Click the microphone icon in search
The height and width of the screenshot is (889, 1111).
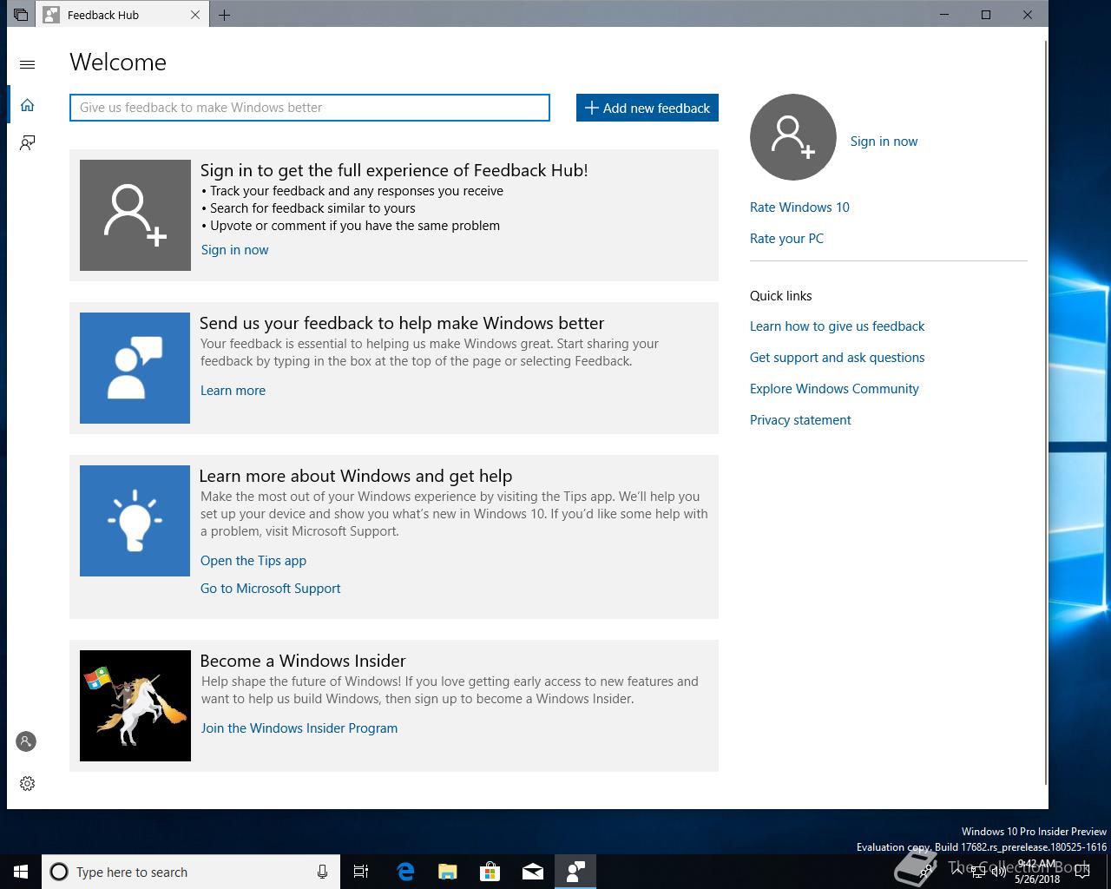coord(322,872)
